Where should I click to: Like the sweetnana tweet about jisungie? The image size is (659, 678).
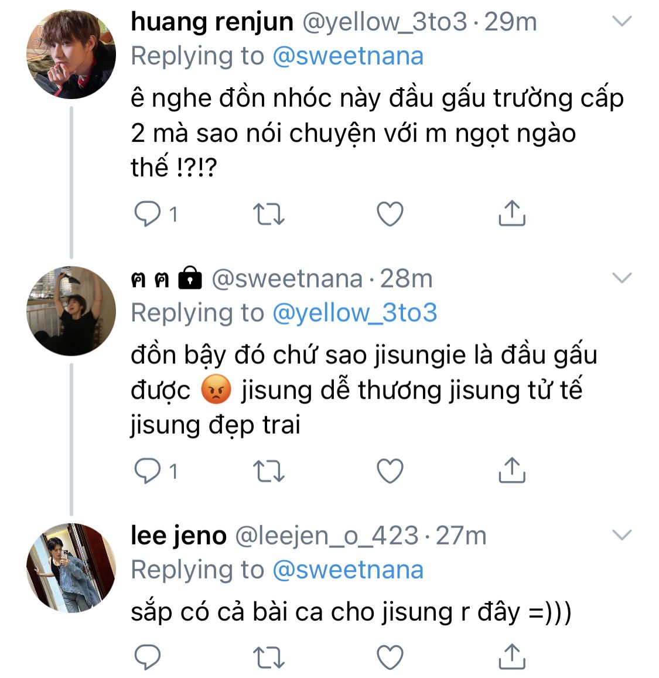tap(390, 471)
